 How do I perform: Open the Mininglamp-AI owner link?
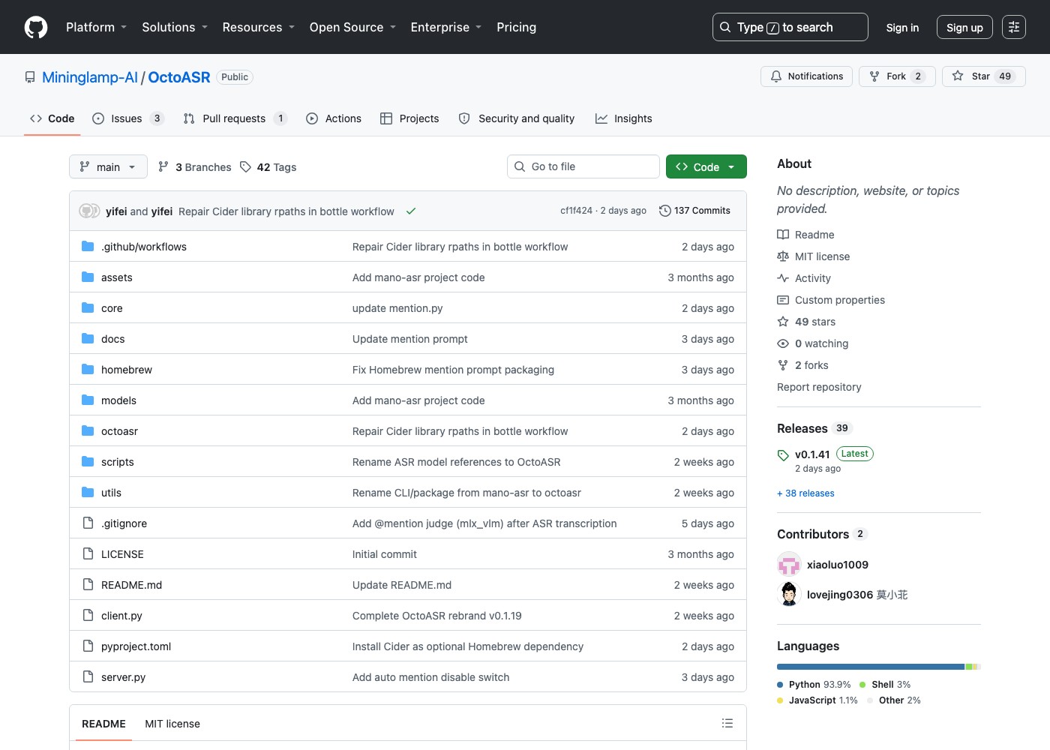(x=90, y=77)
